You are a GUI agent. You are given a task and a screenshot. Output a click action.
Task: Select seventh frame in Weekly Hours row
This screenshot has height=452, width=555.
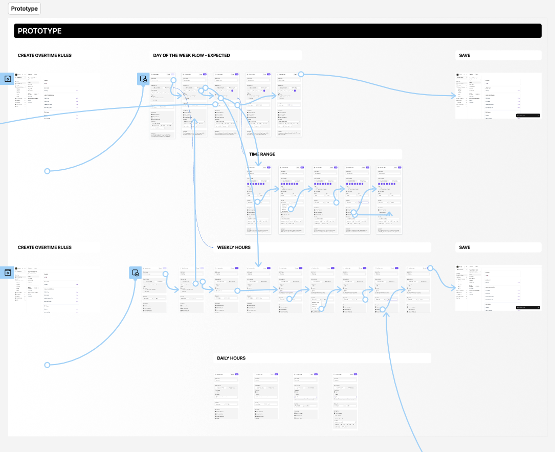[354, 290]
